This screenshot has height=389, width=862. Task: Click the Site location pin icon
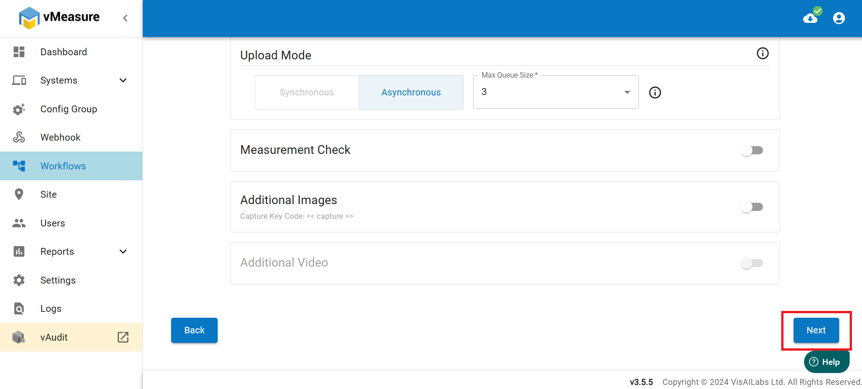coord(19,194)
